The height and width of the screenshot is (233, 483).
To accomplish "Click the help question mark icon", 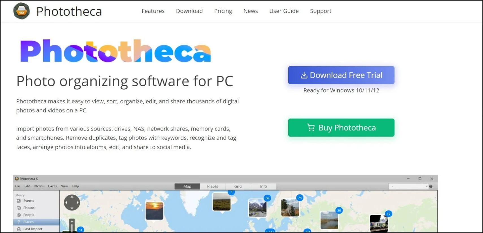I will 431,186.
